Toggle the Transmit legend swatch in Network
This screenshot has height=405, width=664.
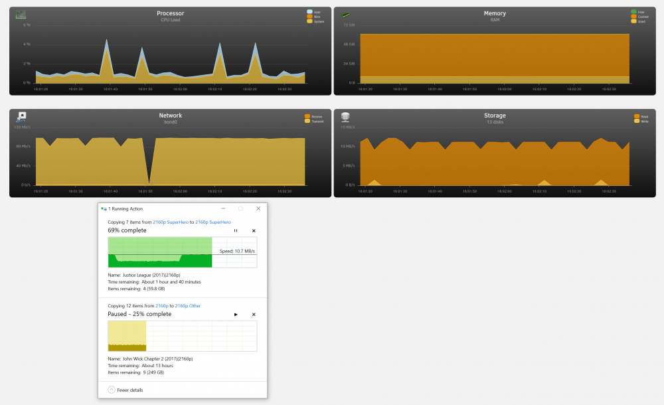[307, 121]
